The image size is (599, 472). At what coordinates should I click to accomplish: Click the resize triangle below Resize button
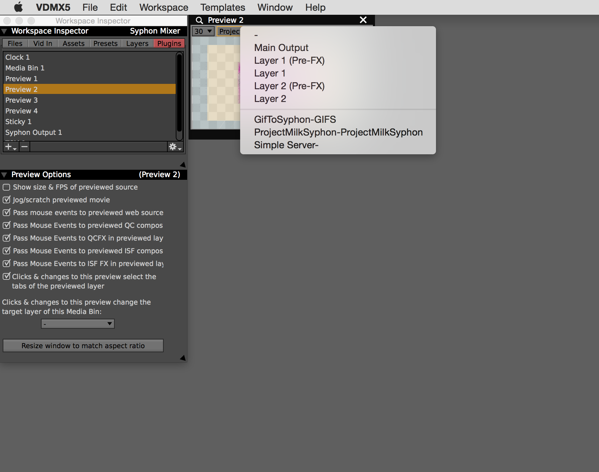(x=183, y=358)
